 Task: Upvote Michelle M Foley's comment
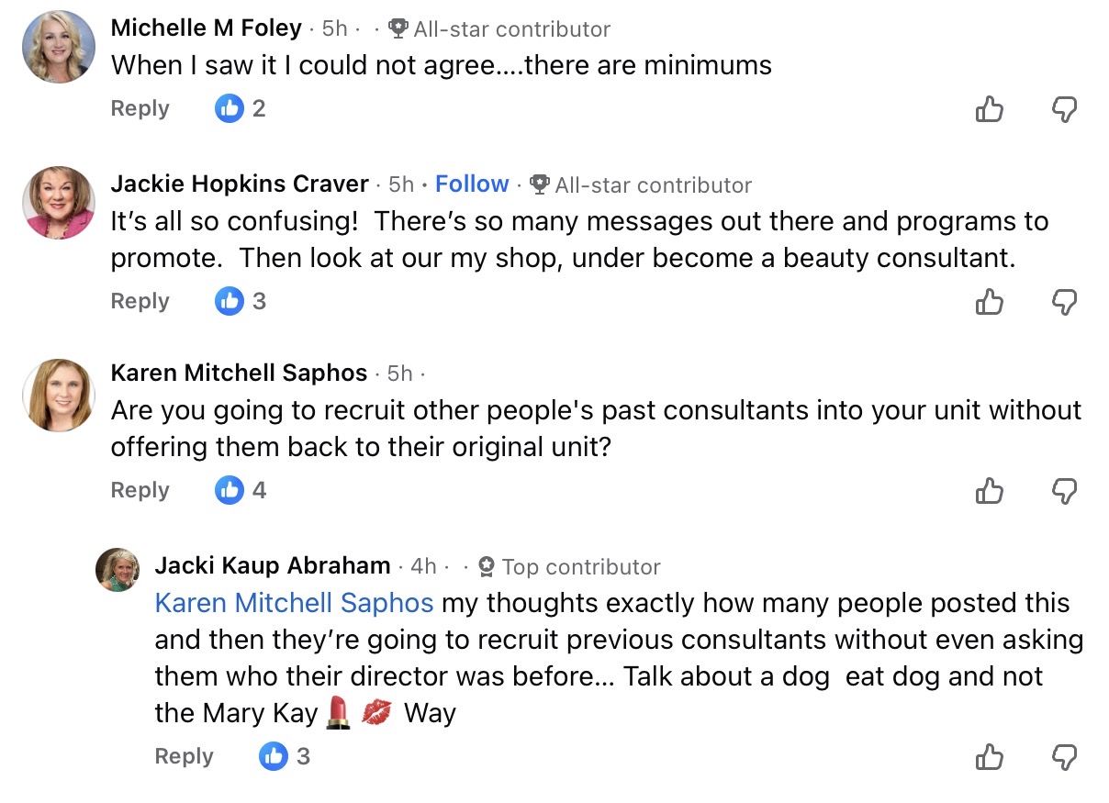pos(989,110)
